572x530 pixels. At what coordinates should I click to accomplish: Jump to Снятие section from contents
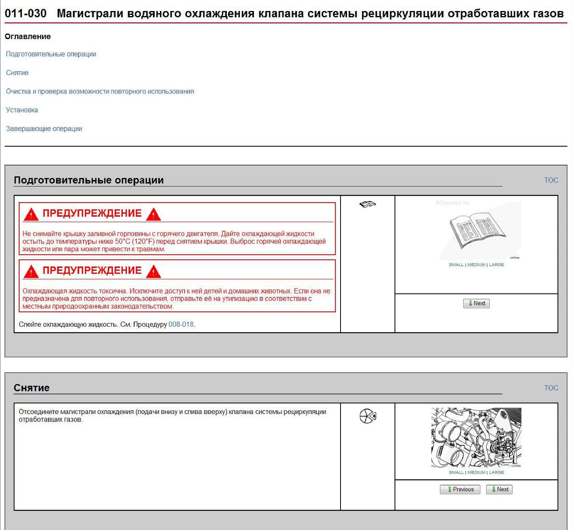click(17, 73)
